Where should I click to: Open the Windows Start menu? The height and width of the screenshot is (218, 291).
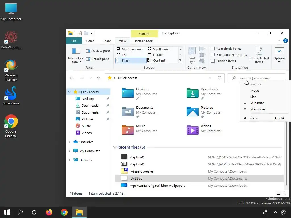pyautogui.click(x=7, y=212)
